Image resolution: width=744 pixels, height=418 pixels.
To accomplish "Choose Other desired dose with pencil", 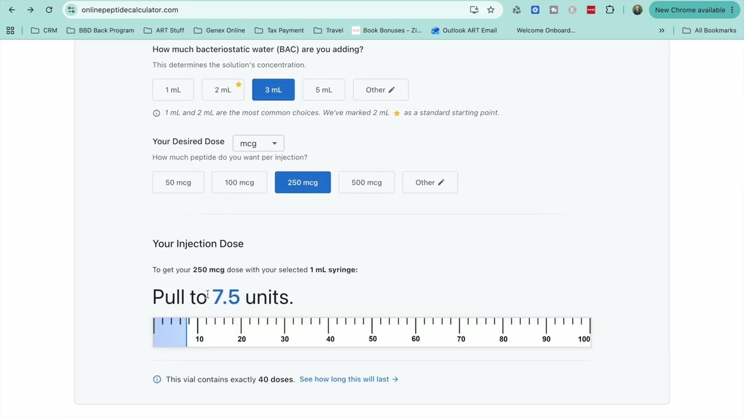I will 430,182.
